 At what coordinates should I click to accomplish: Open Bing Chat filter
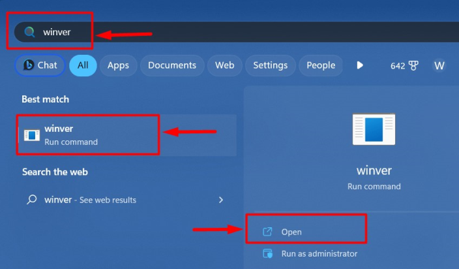pyautogui.click(x=40, y=65)
